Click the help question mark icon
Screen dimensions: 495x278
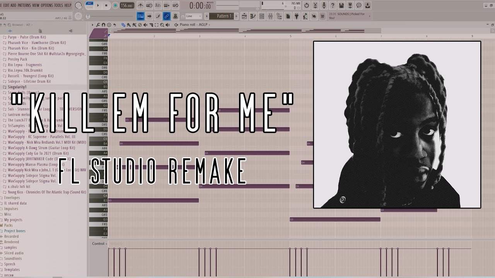pyautogui.click(x=333, y=5)
